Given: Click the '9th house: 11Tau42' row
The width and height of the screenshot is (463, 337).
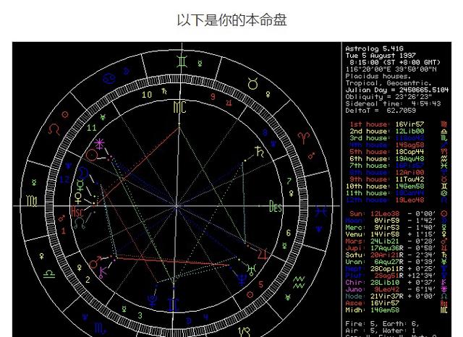Looking at the screenshot, I should tap(398, 179).
